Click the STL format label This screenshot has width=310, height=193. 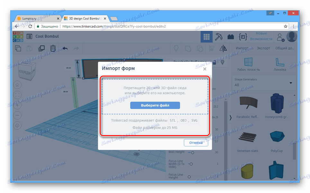173,120
